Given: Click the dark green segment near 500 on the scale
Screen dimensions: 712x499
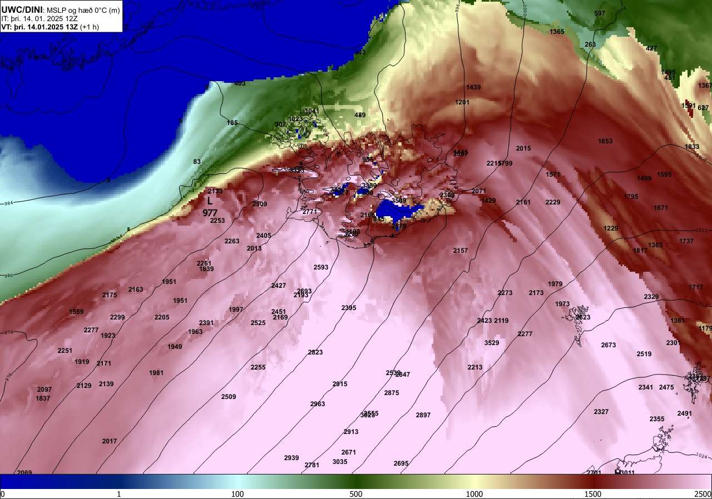Looking at the screenshot, I should click(x=356, y=481).
